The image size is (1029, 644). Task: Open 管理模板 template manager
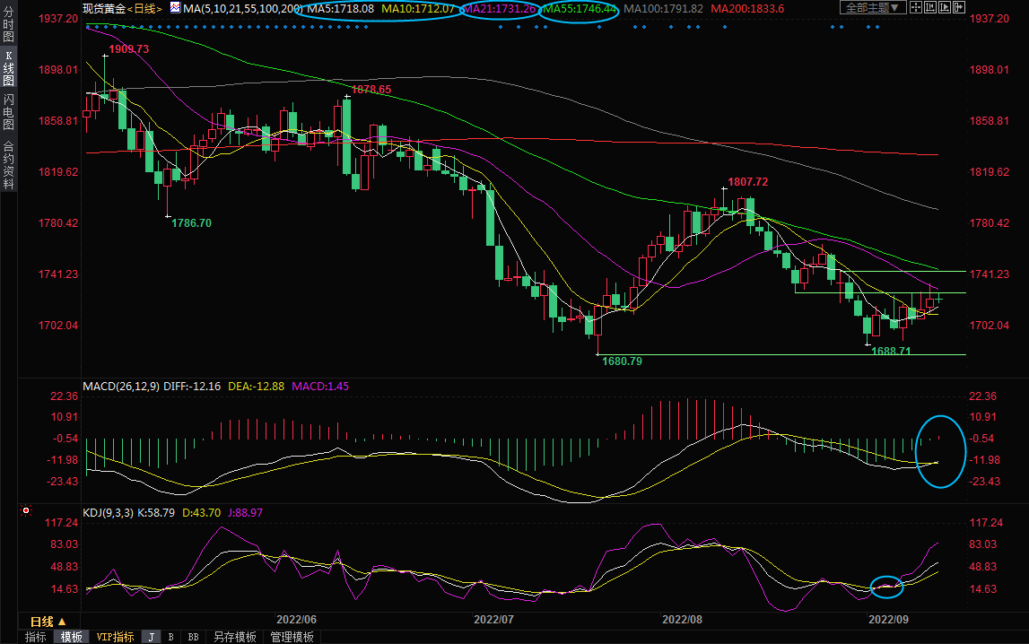[292, 637]
